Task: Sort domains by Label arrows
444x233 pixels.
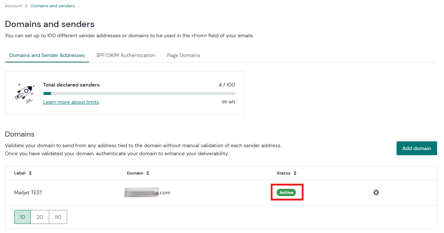Action: [30, 173]
